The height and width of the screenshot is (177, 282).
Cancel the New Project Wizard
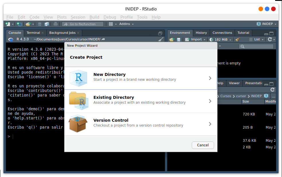(203, 145)
